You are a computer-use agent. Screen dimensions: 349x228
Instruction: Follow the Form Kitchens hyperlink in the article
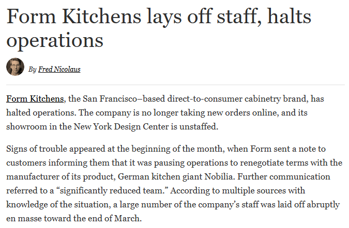tap(35, 99)
